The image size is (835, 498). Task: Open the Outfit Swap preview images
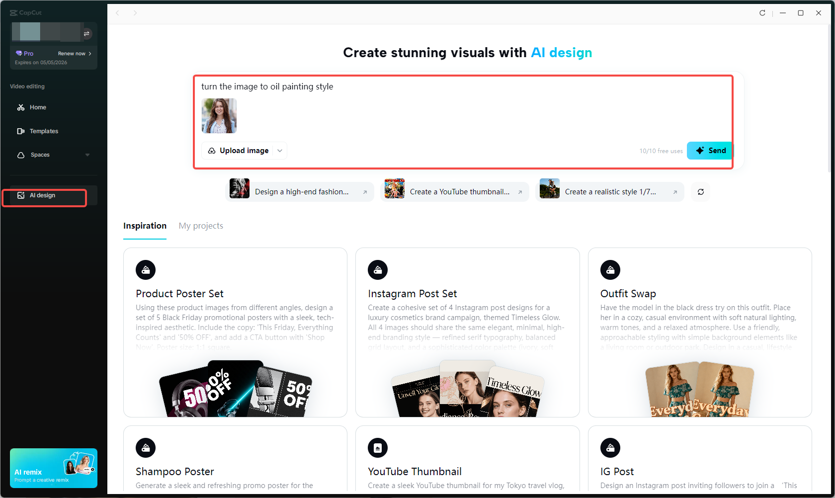(x=700, y=389)
